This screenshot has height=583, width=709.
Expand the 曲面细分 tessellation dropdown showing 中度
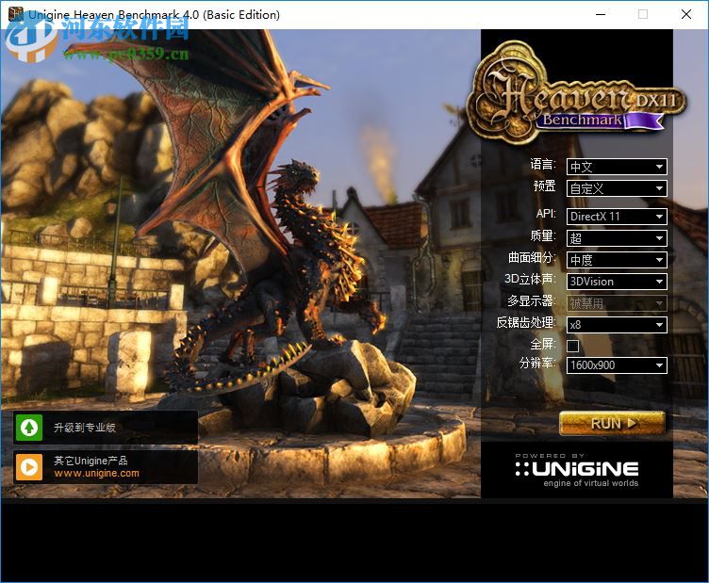click(617, 260)
